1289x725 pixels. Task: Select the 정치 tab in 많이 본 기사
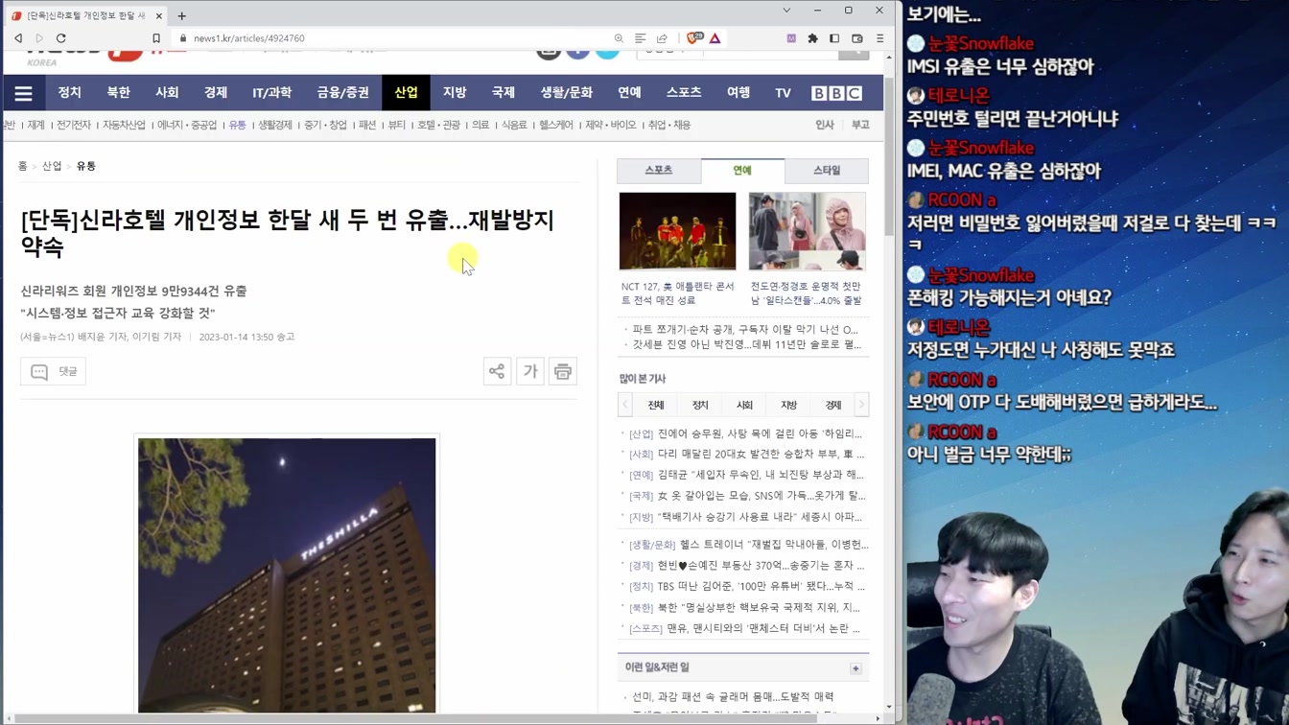pyautogui.click(x=700, y=405)
